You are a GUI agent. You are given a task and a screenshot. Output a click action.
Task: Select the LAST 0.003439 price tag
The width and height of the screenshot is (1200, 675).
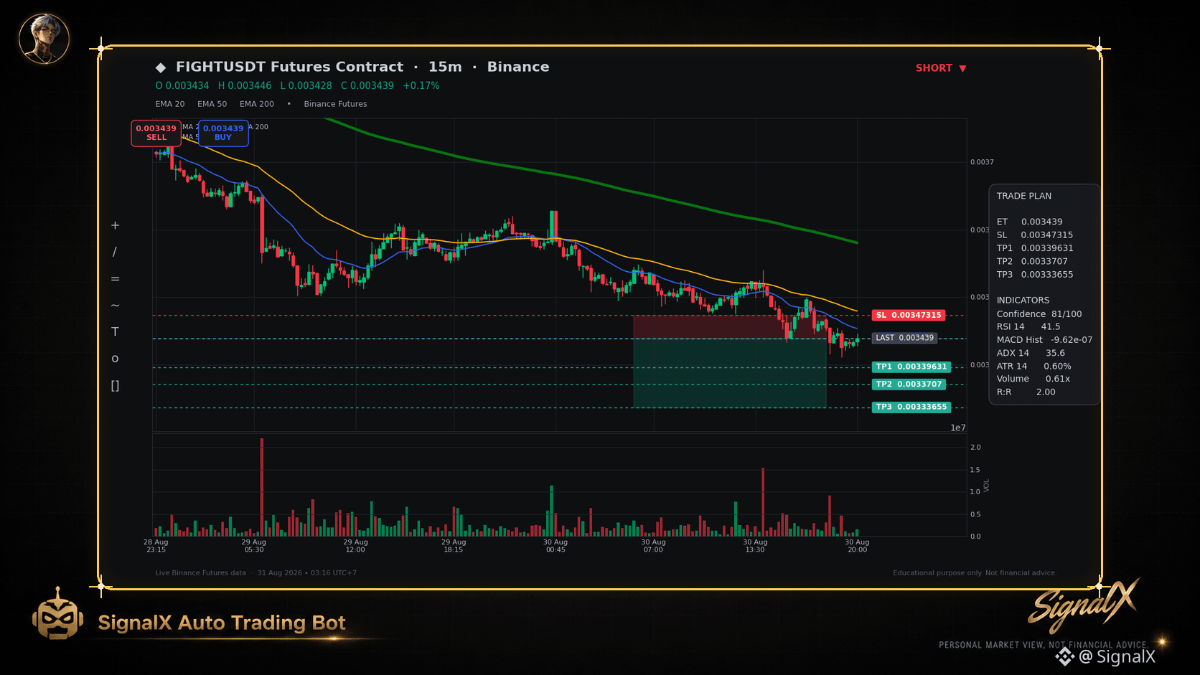[905, 338]
